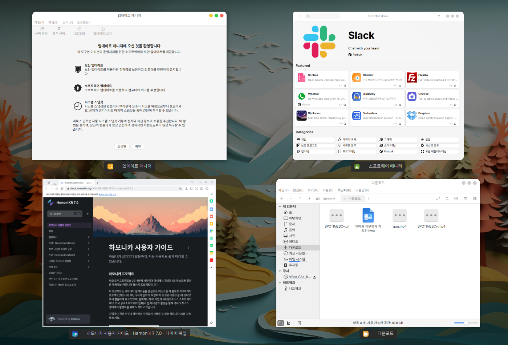Select the Stellarium featured app card
The width and height of the screenshot is (508, 345).
[x=322, y=118]
